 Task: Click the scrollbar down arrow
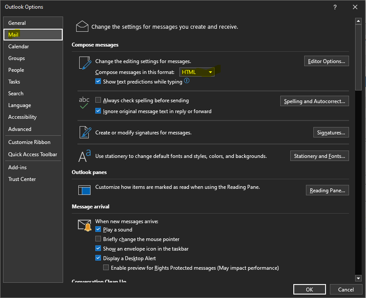[358, 278]
